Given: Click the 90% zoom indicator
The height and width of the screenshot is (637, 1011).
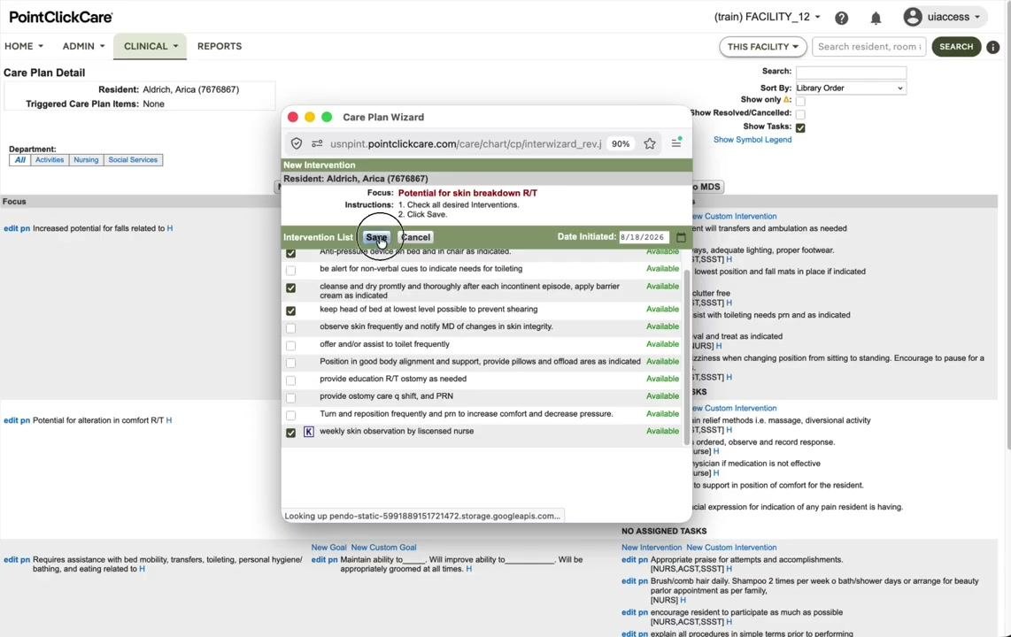Looking at the screenshot, I should click(621, 143).
